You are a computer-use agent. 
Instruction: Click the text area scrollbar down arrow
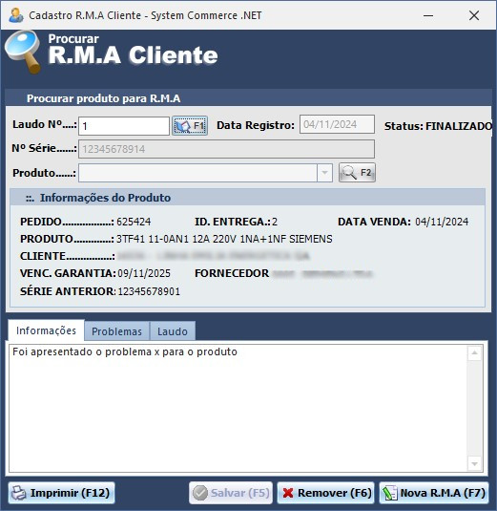click(x=474, y=463)
